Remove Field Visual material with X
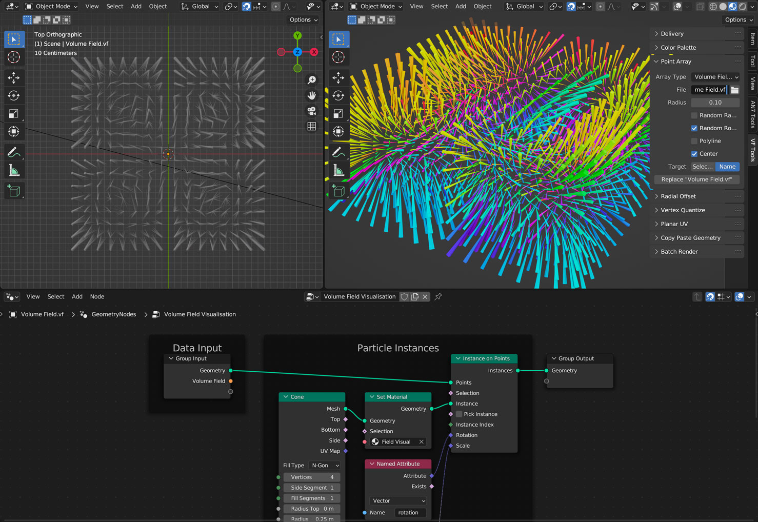The width and height of the screenshot is (758, 522). click(x=421, y=442)
